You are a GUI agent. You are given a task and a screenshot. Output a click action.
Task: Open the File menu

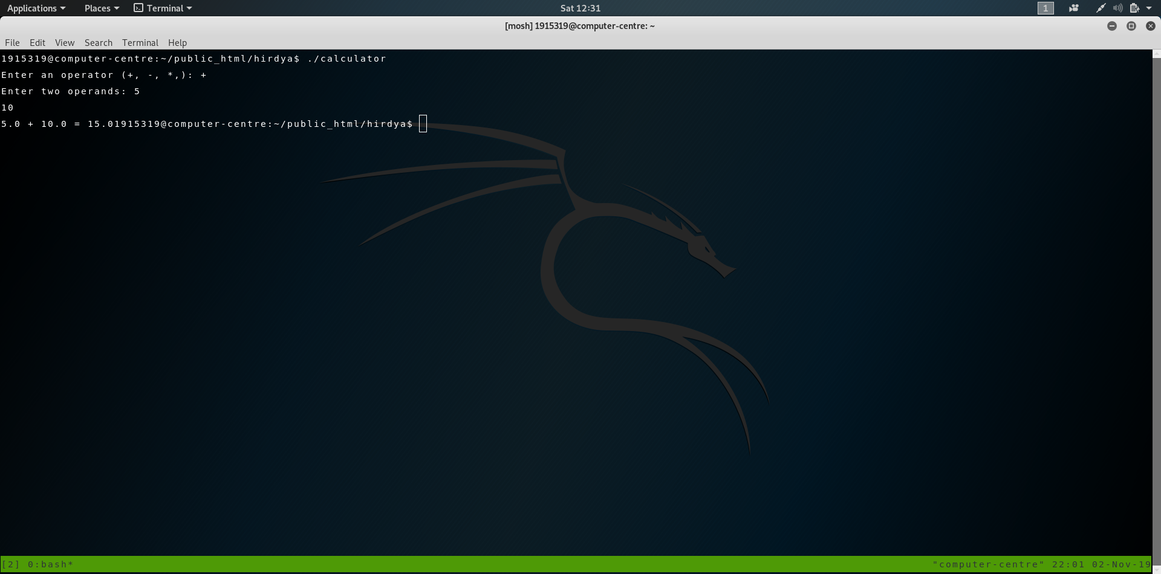coord(12,42)
